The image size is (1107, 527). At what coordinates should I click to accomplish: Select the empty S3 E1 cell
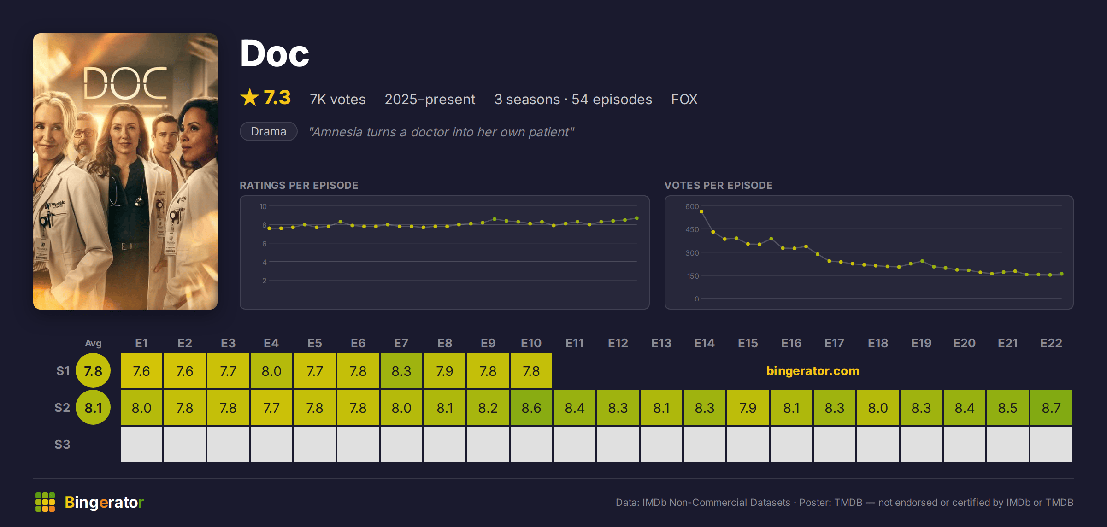point(141,445)
